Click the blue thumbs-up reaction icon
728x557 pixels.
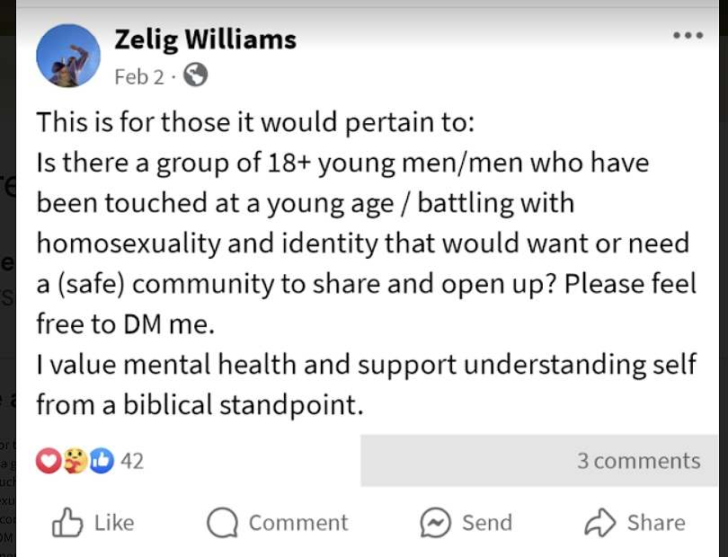[x=102, y=461]
